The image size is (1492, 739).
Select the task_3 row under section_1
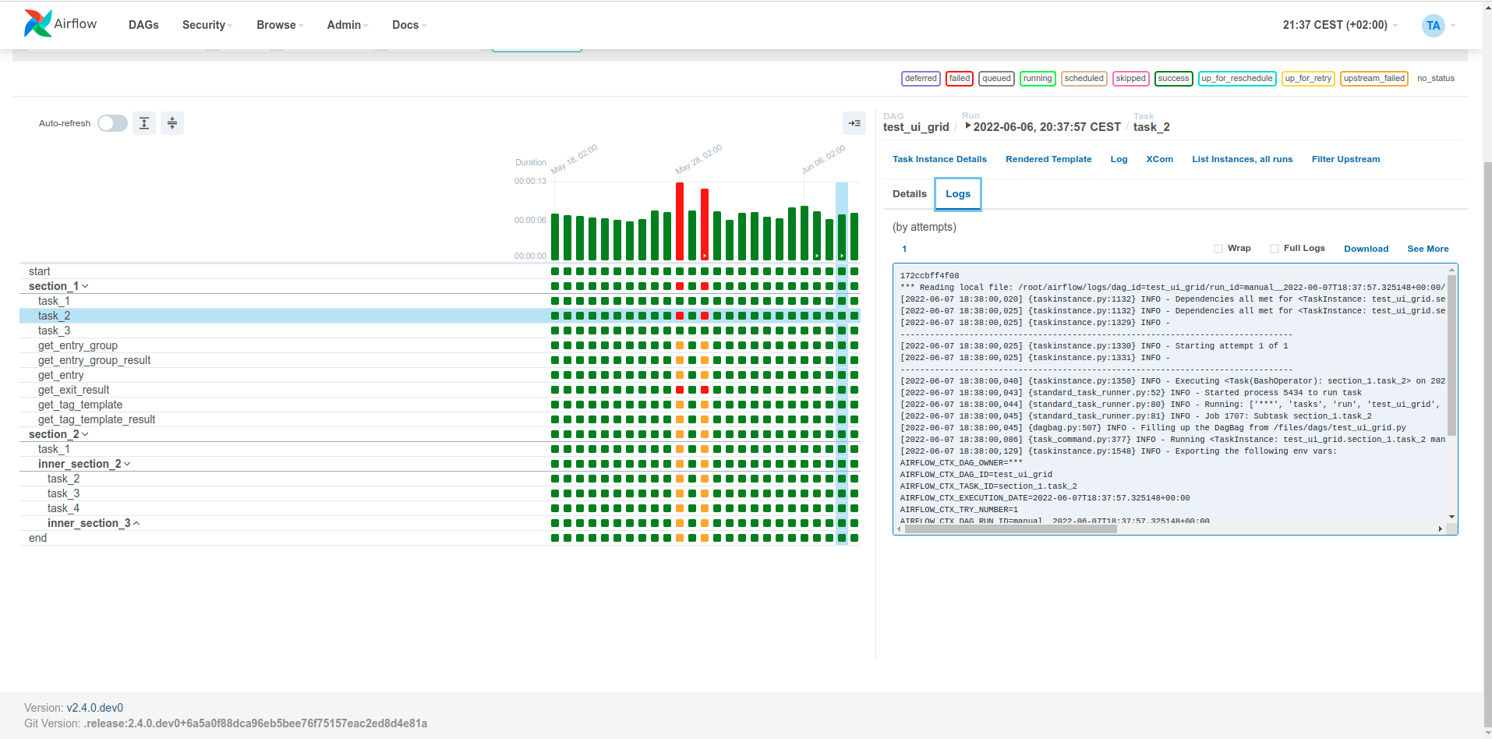pyautogui.click(x=440, y=331)
